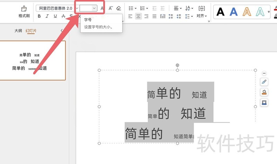Click the Format Painter (格式刷) tool
277x164 pixels.
point(24,11)
